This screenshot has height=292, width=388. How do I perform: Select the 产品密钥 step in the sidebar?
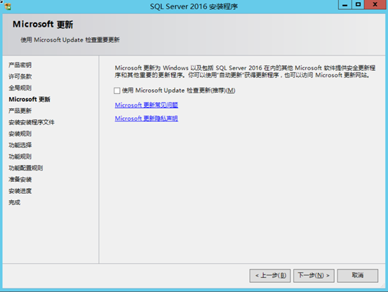[20, 65]
